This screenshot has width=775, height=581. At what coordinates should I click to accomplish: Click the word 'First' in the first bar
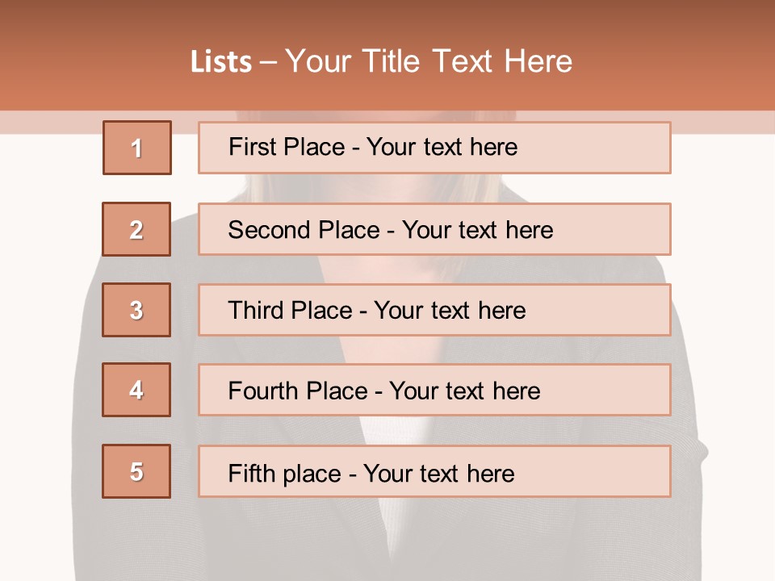pos(252,147)
